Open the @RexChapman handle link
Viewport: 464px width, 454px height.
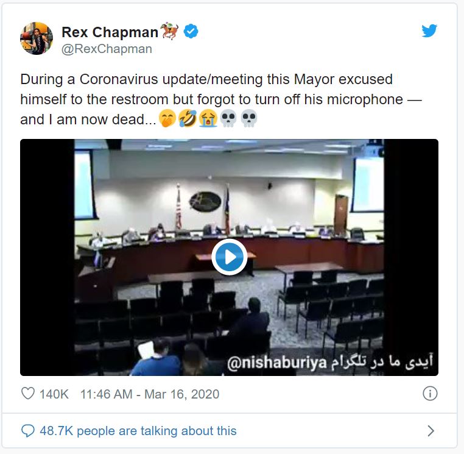107,49
